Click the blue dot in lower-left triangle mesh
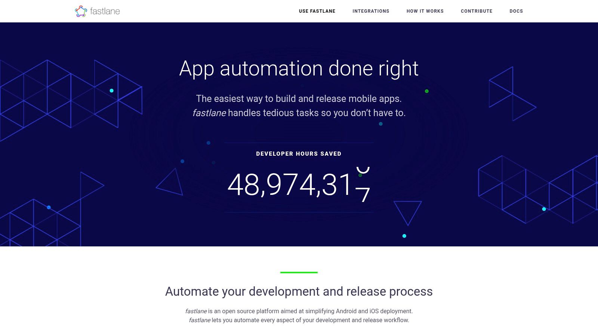The width and height of the screenshot is (598, 336). click(x=49, y=207)
